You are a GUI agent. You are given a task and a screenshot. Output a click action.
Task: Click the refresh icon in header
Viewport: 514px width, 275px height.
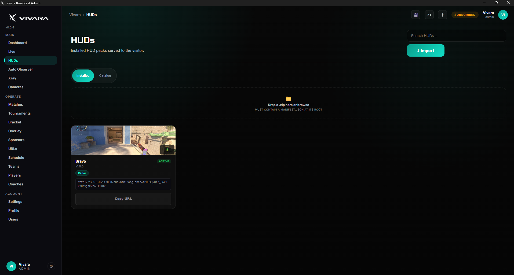[x=429, y=15]
